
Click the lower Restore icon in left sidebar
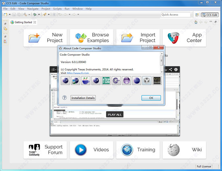click(x=5, y=36)
